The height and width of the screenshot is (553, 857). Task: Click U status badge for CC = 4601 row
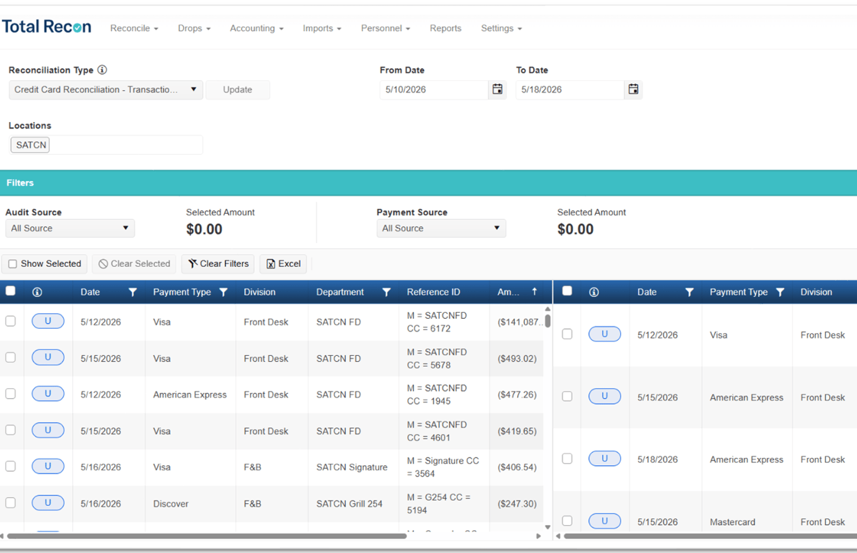click(48, 430)
